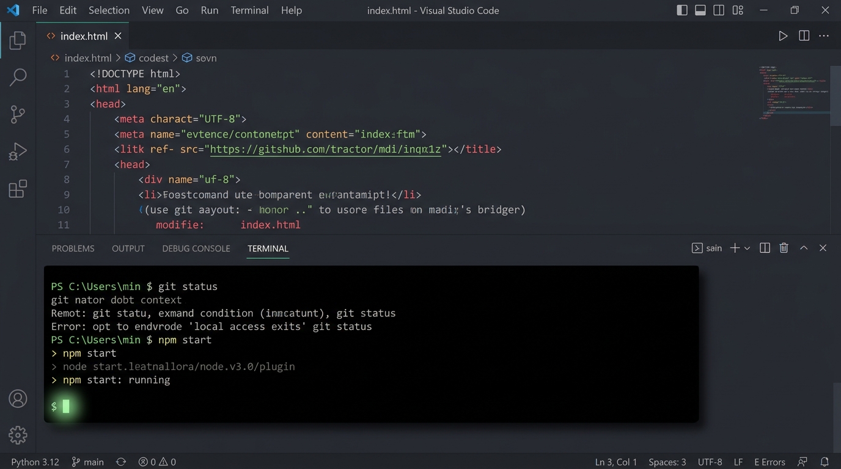841x469 pixels.
Task: Click the terminal shell icon beside sain
Action: (x=697, y=248)
